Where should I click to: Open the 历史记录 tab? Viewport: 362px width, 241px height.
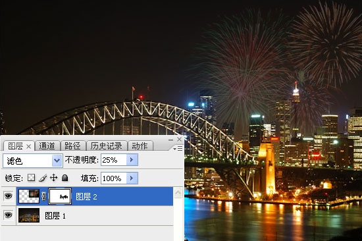(106, 146)
